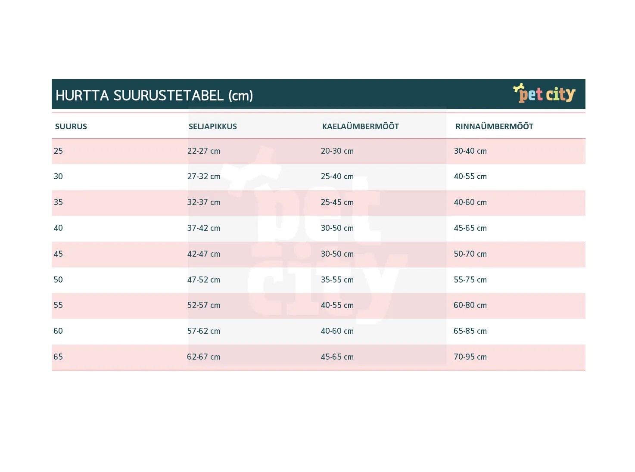Image resolution: width=635 pixels, height=472 pixels.
Task: Select back length cell 37-42 cm
Action: point(204,228)
